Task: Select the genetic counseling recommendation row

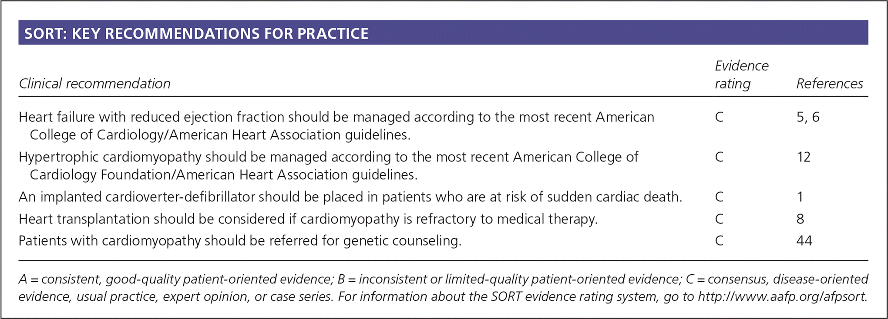Action: [x=240, y=241]
